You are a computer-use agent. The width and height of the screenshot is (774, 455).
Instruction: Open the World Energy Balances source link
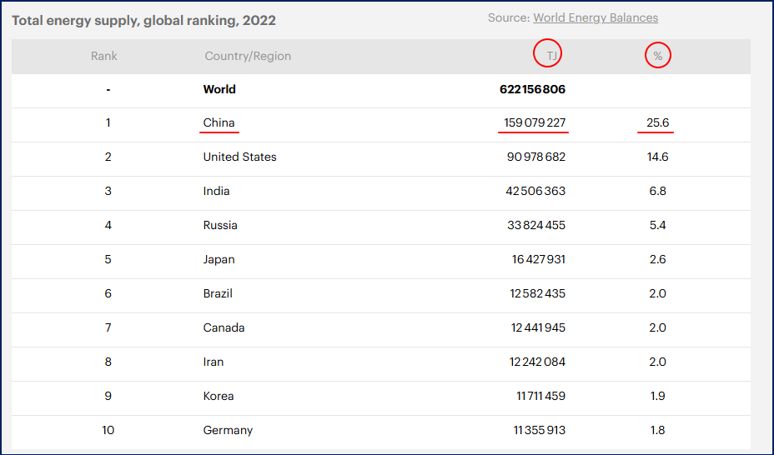tap(595, 17)
